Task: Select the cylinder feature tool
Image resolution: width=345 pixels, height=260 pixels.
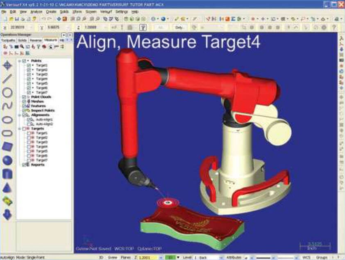Action: tap(7, 174)
